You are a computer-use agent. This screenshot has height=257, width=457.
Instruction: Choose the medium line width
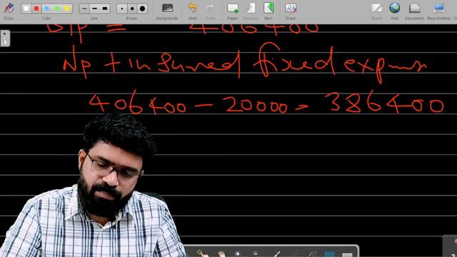coord(94,9)
